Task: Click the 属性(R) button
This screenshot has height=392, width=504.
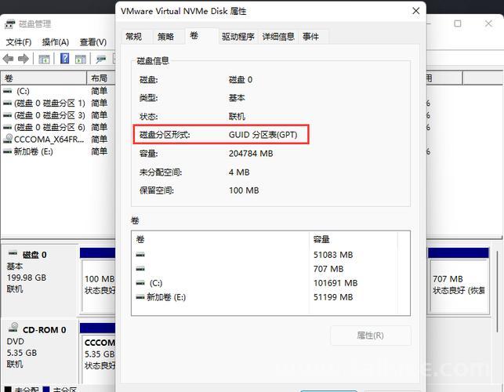Action: (x=370, y=336)
